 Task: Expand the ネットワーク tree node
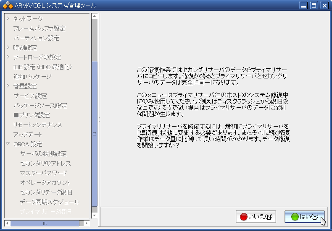[x=8, y=18]
